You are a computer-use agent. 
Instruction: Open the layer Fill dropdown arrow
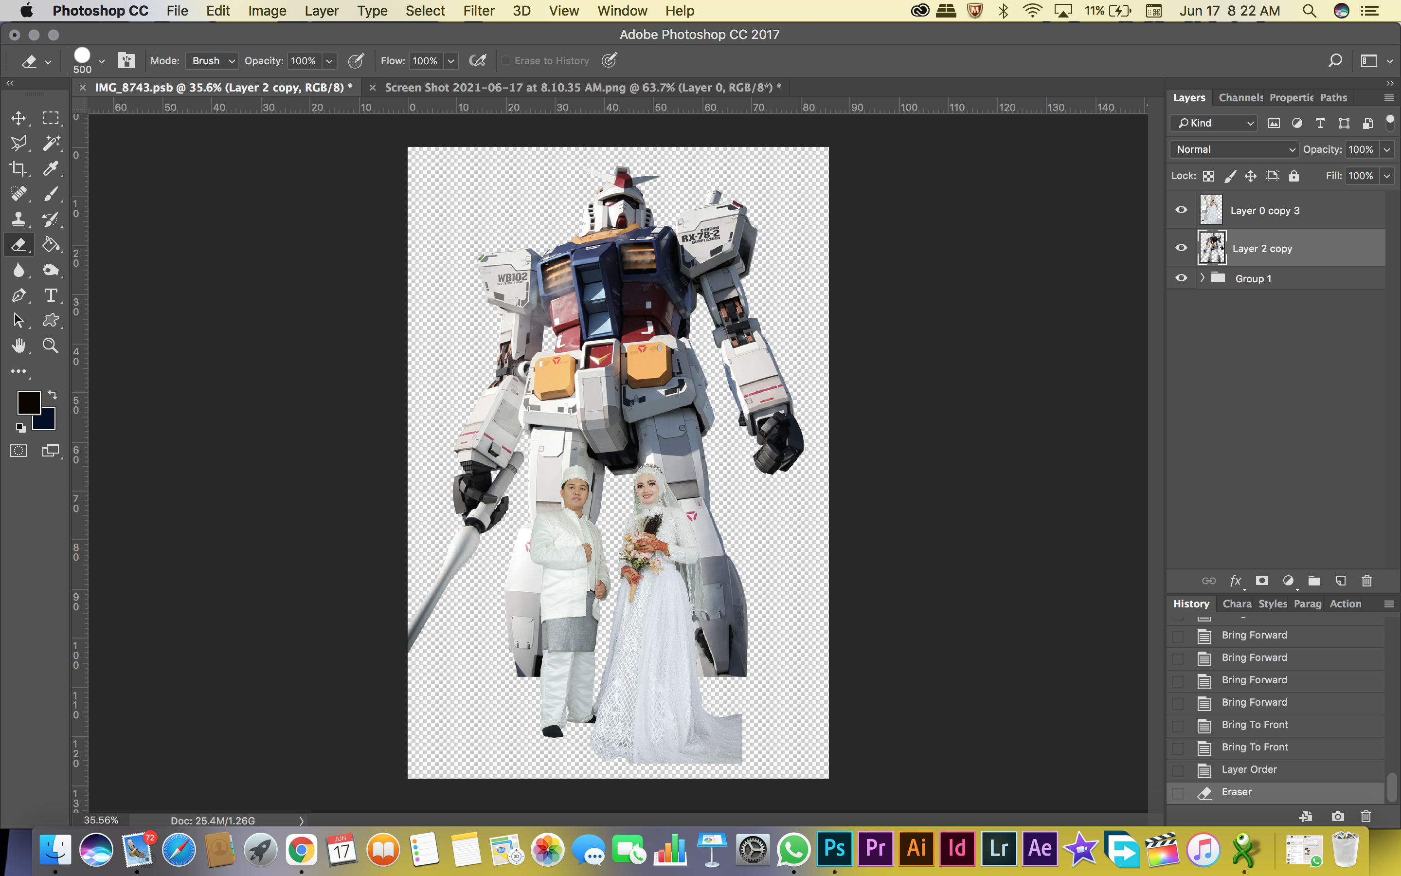point(1387,176)
